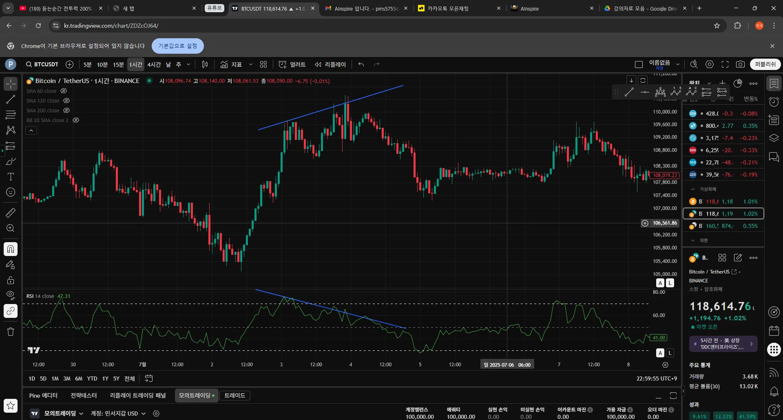Open the text annotation tool
This screenshot has width=783, height=420.
11,177
